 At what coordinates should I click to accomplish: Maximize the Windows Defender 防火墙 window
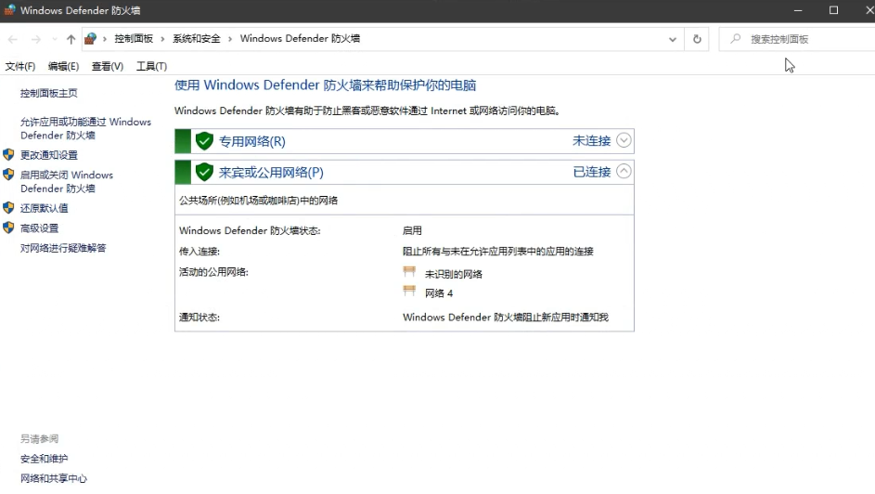pos(833,10)
